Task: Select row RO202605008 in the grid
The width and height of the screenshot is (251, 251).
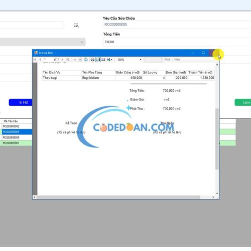Action: 17,138
